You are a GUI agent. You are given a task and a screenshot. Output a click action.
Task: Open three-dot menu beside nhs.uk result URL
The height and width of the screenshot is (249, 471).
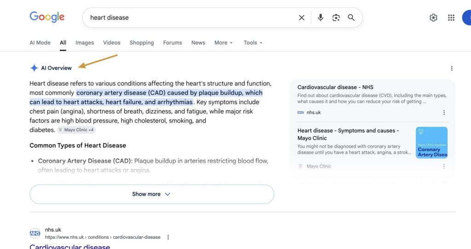click(x=168, y=237)
